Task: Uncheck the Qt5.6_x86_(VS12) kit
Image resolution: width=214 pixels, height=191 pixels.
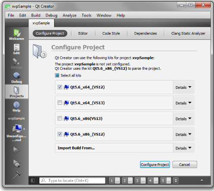Action: (60, 134)
